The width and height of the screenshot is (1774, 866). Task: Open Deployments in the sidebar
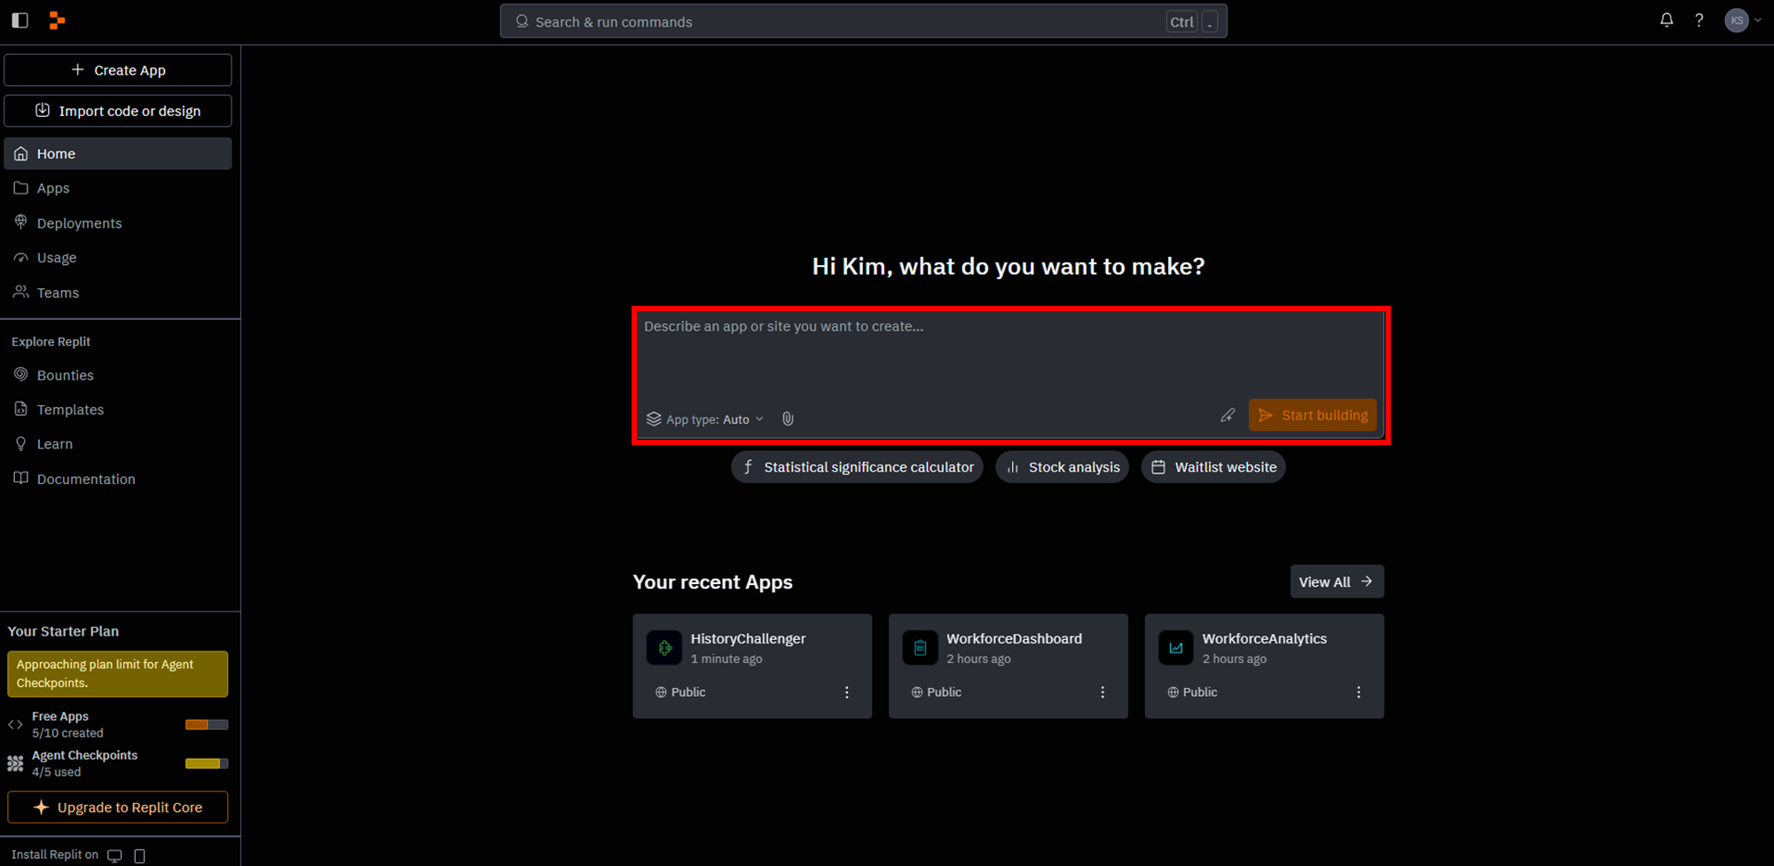point(118,222)
